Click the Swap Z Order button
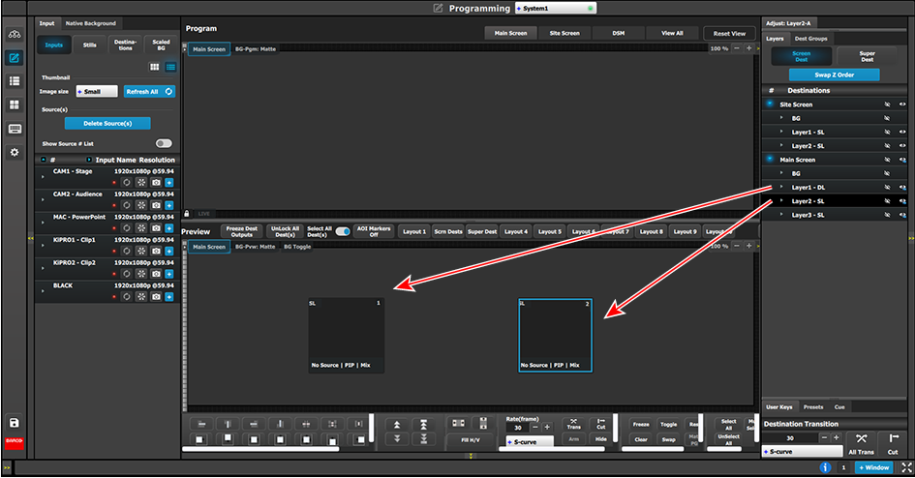Image resolution: width=915 pixels, height=478 pixels. 834,75
